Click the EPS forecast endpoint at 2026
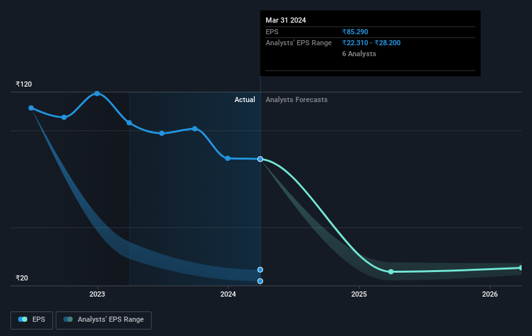Screen dimensions: 532x336 point(521,268)
